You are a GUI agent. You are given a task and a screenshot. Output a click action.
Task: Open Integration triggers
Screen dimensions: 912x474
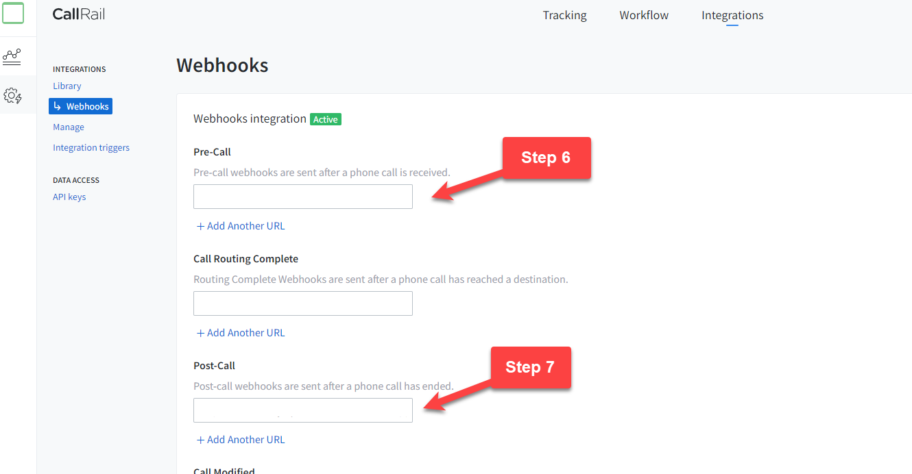(91, 147)
